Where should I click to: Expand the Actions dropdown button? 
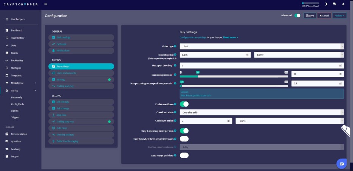click(x=339, y=16)
